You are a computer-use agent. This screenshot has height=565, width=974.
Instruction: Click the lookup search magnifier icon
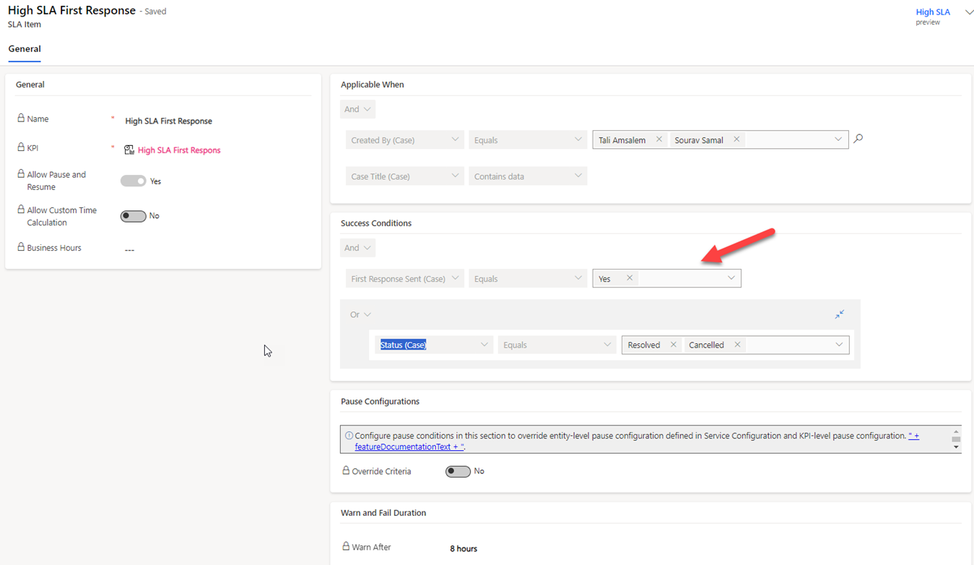858,139
